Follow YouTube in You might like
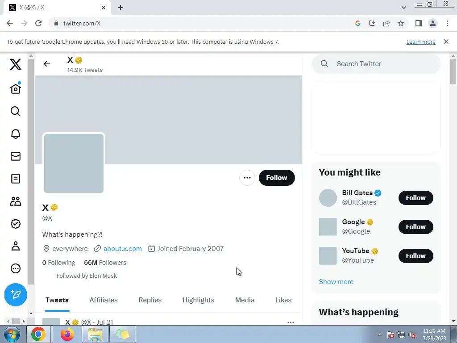This screenshot has width=457, height=343. click(x=415, y=256)
